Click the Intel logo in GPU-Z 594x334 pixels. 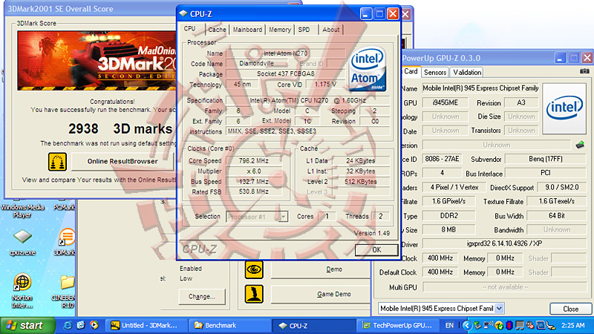(x=564, y=108)
